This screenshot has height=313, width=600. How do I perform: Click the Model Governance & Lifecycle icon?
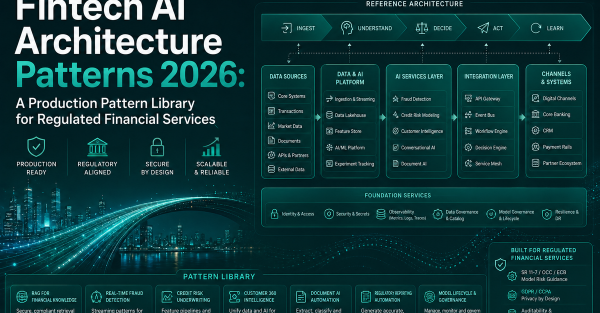pos(491,214)
